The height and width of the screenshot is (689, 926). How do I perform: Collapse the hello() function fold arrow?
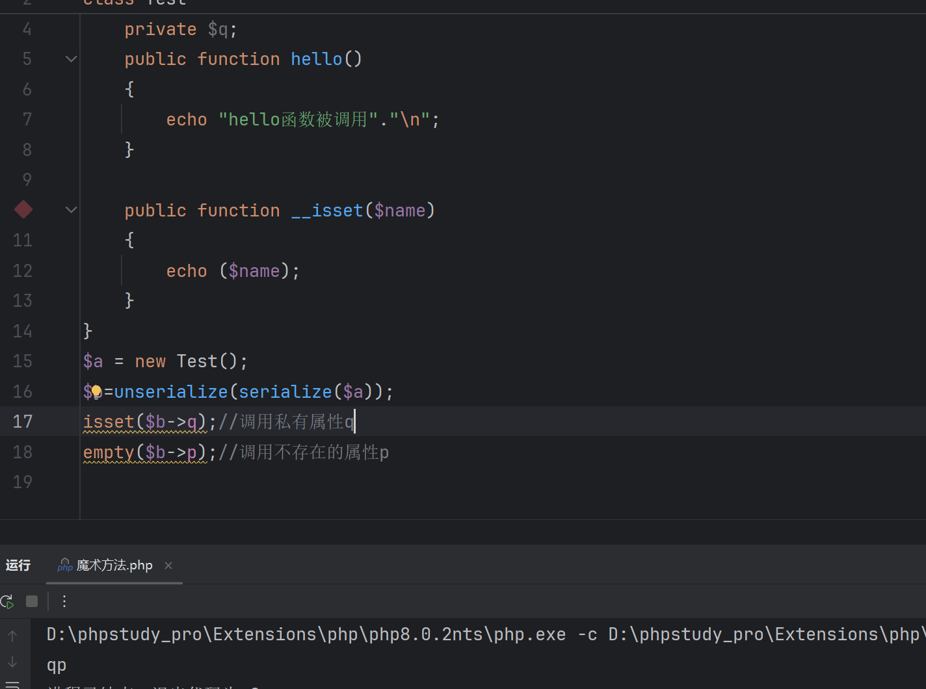(72, 59)
